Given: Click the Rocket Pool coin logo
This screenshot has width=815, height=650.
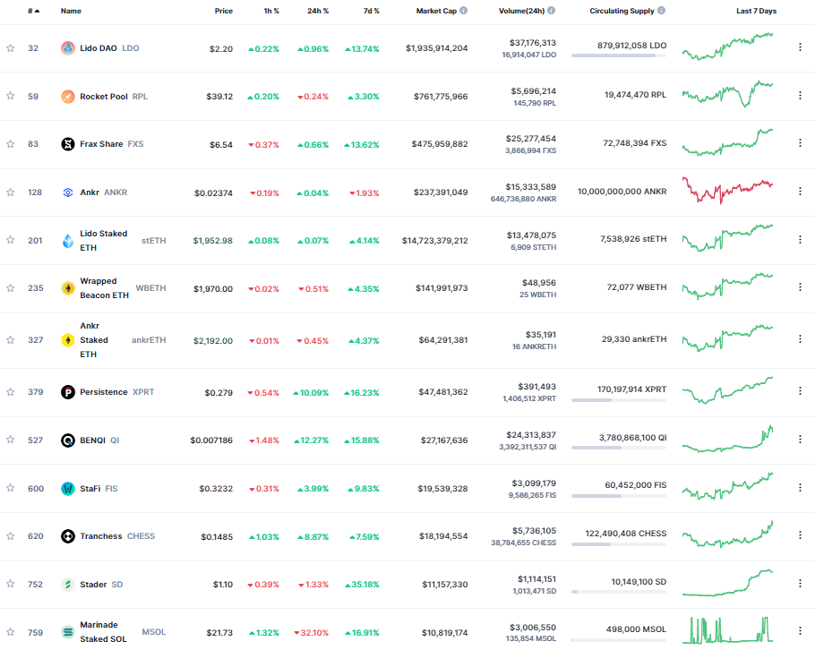Looking at the screenshot, I should pyautogui.click(x=67, y=97).
